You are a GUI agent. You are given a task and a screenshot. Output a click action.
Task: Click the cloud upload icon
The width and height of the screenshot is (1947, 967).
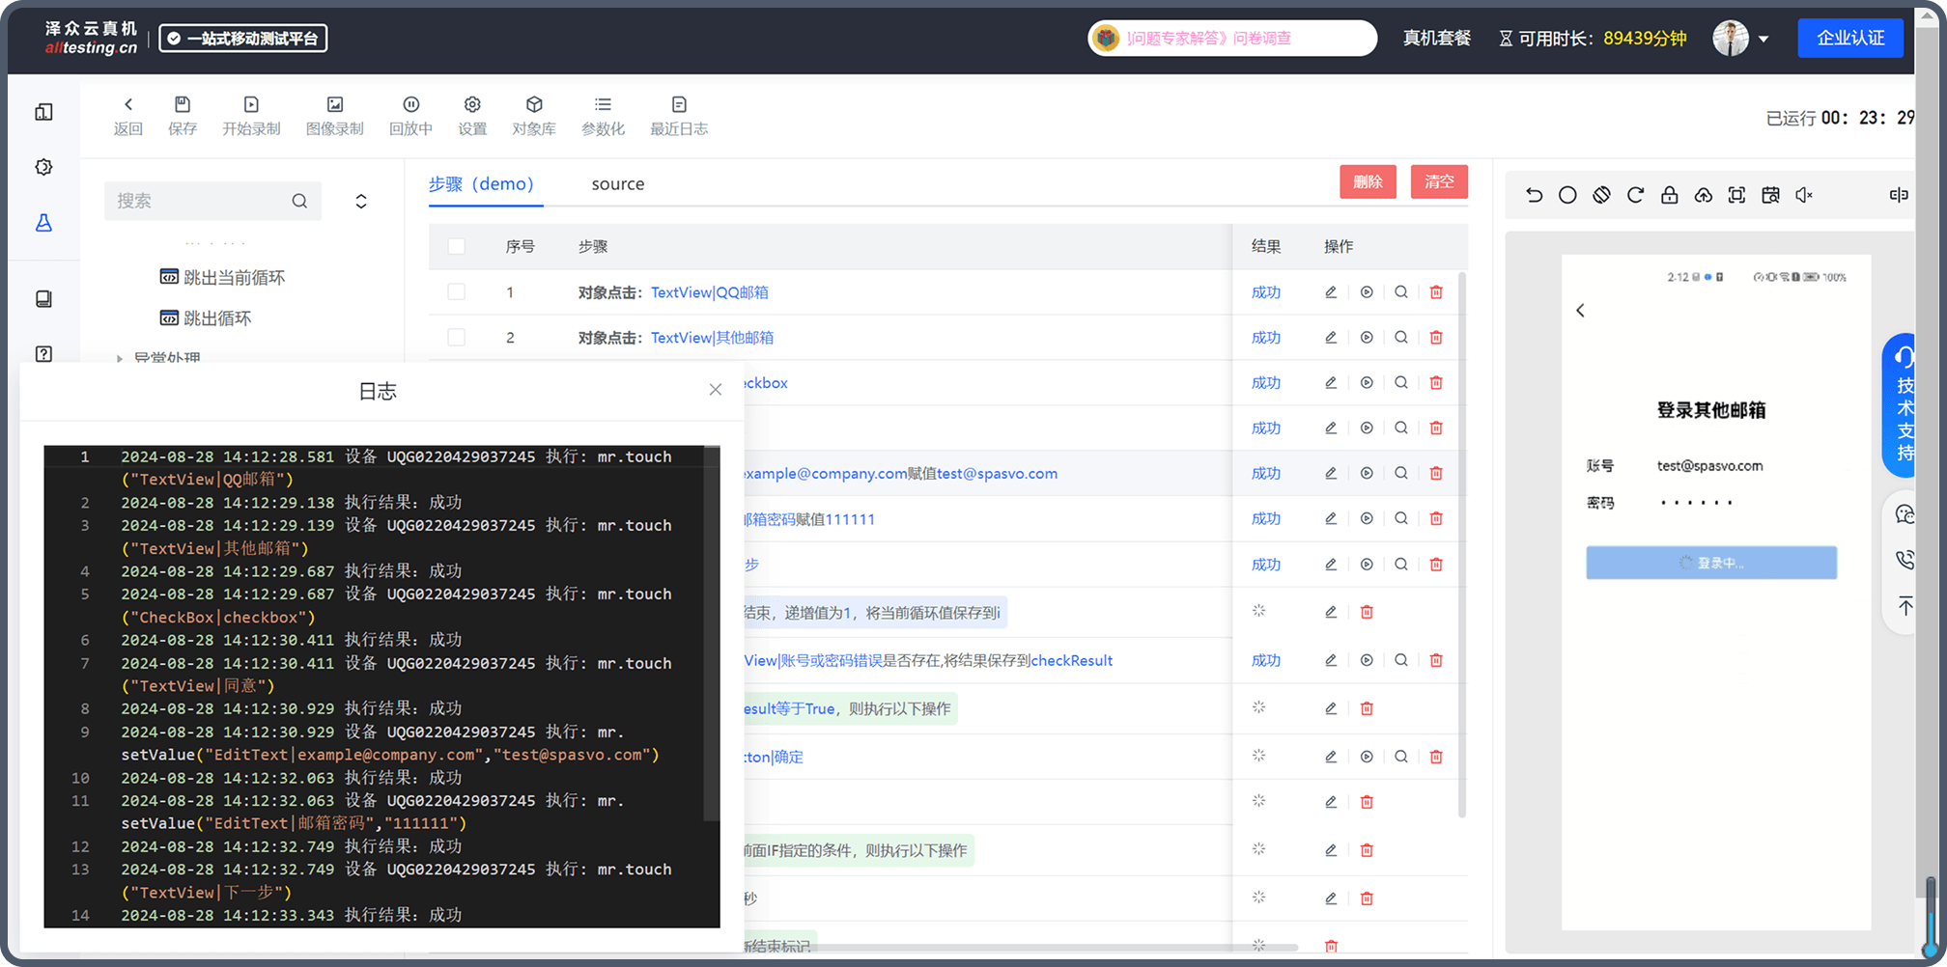[x=1703, y=195]
